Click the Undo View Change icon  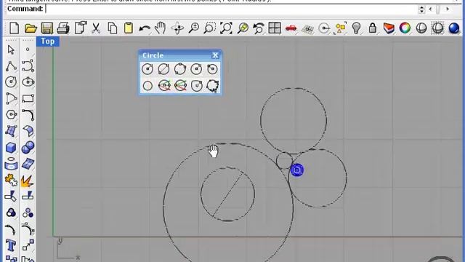(x=259, y=28)
